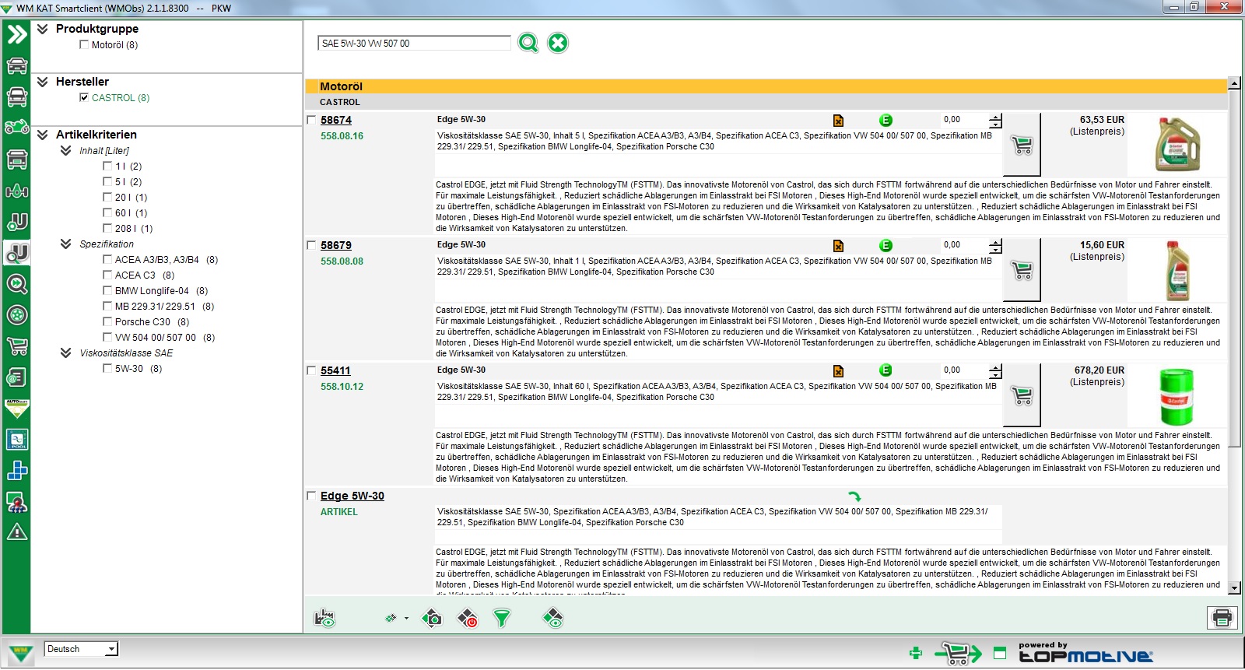Screen dimensions: 1245x670
Task: Start search with green magnifier button
Action: coord(528,43)
